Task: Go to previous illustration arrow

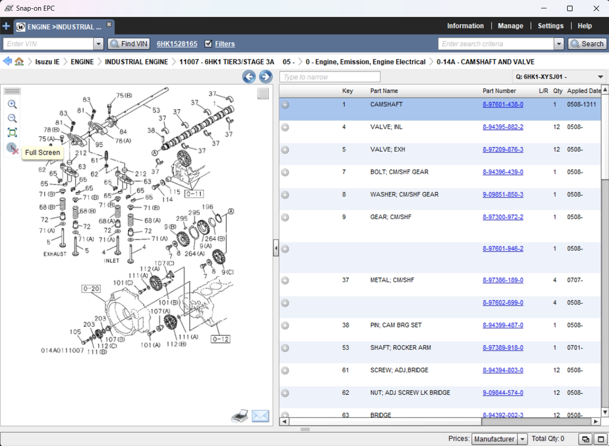Action: [x=249, y=77]
